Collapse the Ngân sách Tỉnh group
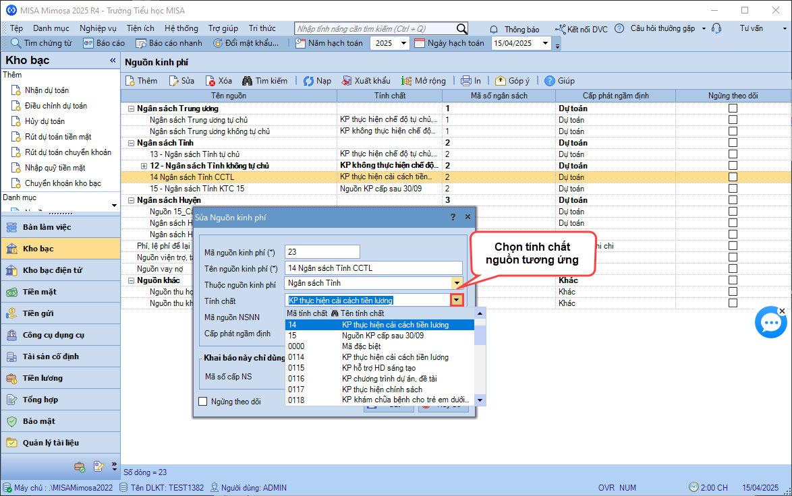792x496 pixels. point(132,143)
